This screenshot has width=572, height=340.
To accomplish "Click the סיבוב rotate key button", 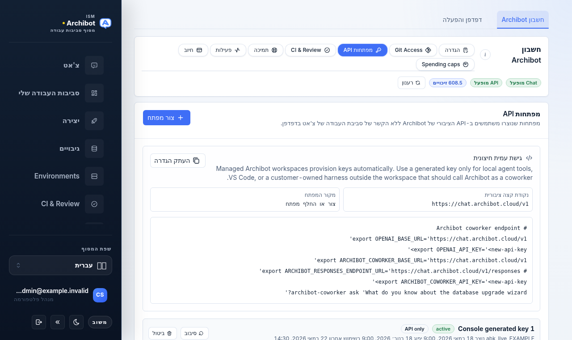I will pos(194,333).
